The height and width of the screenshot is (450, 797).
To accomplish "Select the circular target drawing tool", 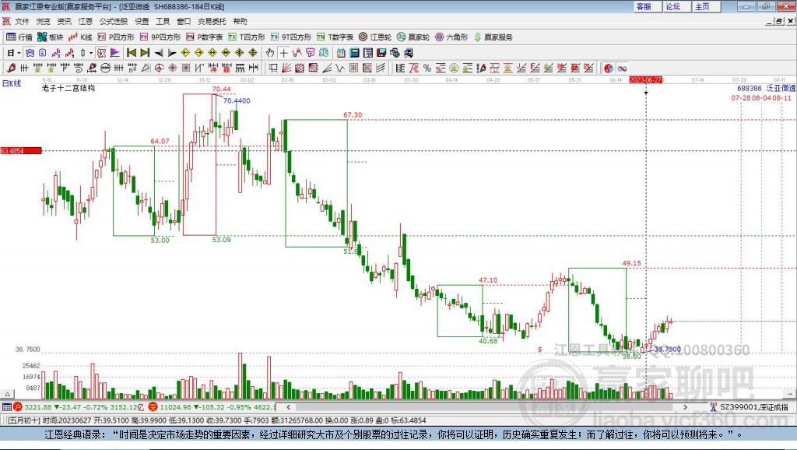I will coord(159,69).
